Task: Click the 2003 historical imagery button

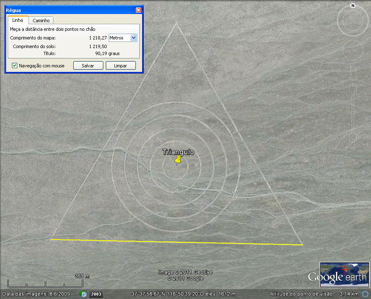Action: pos(96,294)
